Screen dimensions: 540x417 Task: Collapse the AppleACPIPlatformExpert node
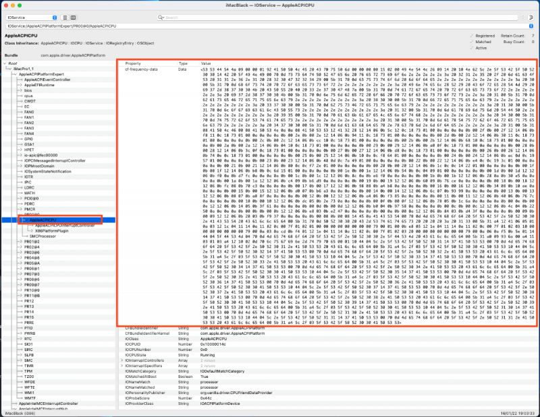(x=16, y=74)
